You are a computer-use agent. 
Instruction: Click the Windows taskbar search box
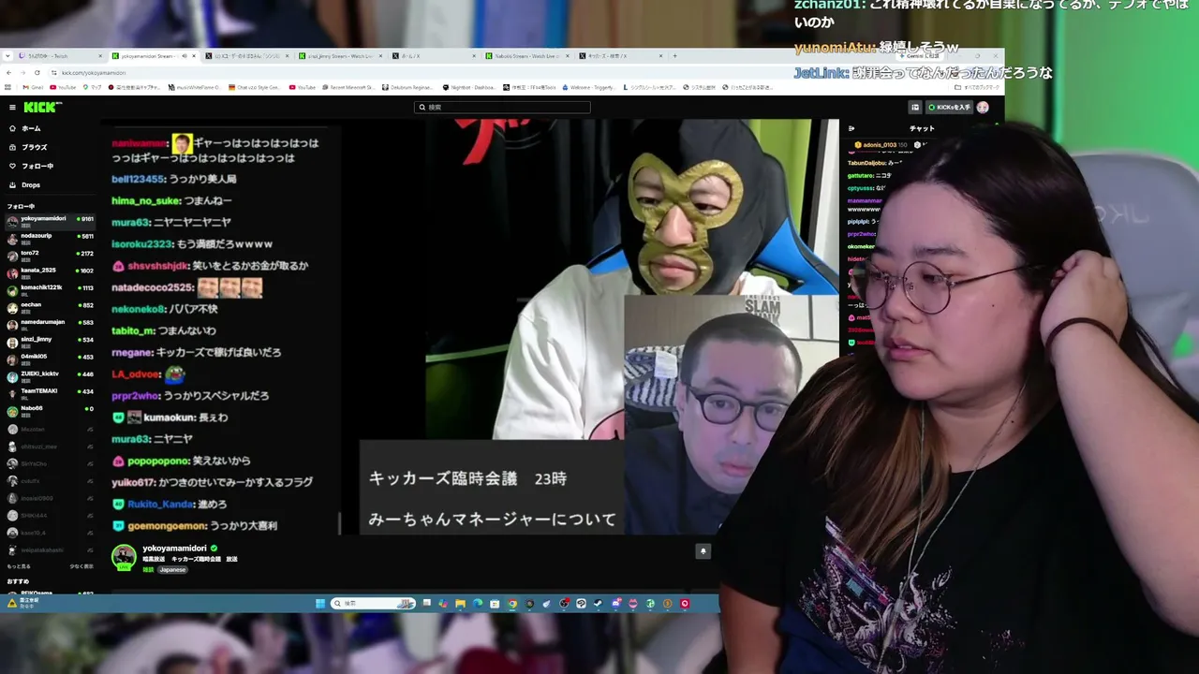(x=374, y=604)
